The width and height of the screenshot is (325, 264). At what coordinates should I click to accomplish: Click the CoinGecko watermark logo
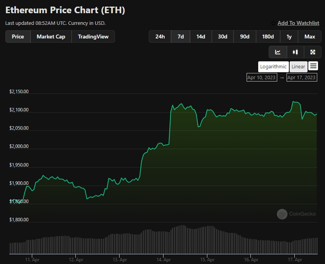click(x=282, y=214)
